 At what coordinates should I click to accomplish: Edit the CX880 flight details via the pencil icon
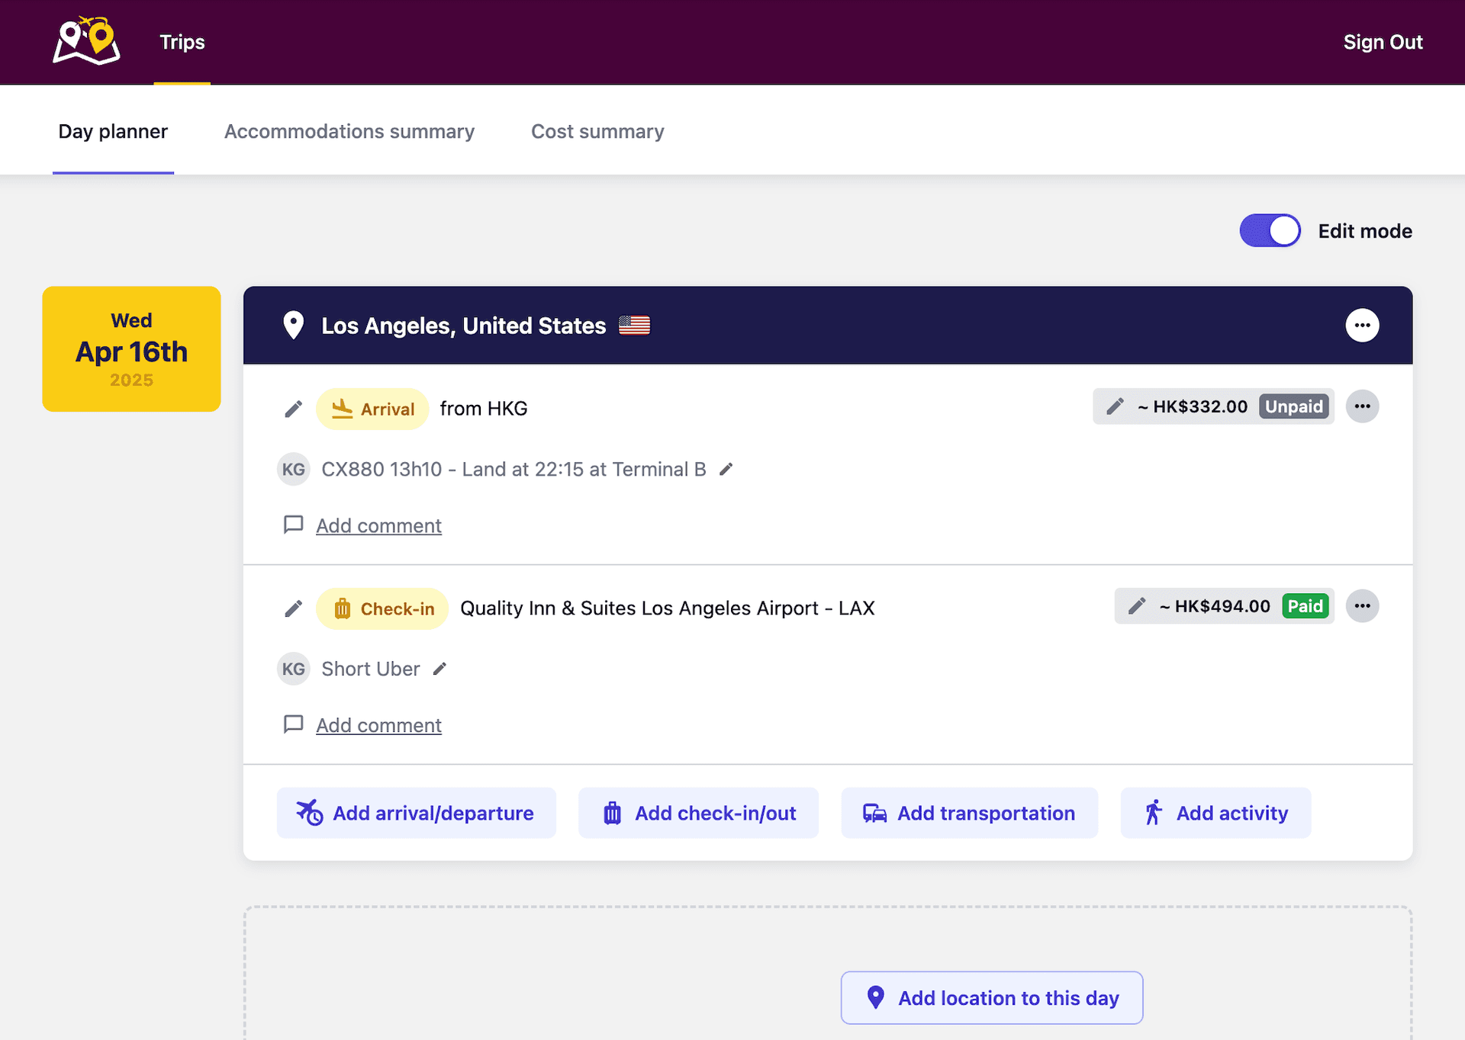click(x=726, y=469)
